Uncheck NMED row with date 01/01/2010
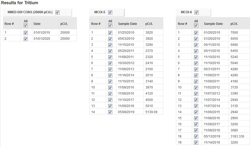This screenshot has height=147, width=252. point(26,33)
